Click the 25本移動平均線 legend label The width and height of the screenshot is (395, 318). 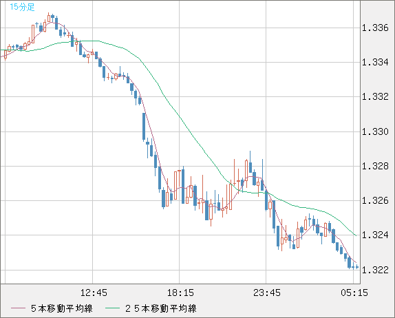point(161,308)
